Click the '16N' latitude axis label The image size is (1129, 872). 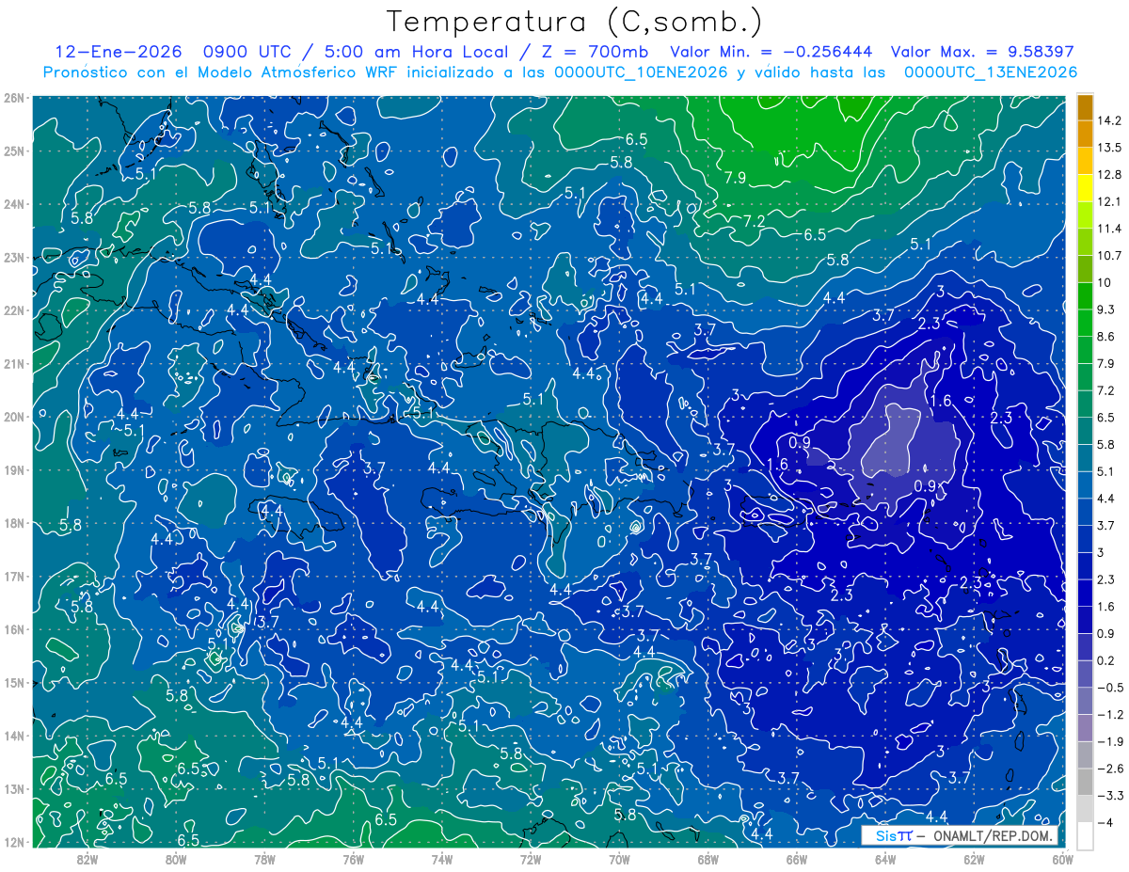coord(15,630)
